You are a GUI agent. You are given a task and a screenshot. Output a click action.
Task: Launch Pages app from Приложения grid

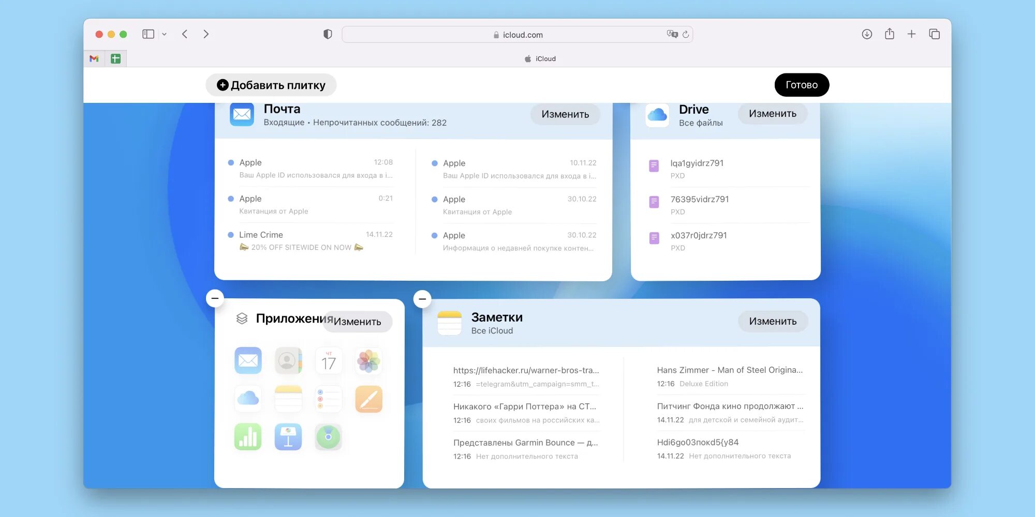click(x=368, y=399)
